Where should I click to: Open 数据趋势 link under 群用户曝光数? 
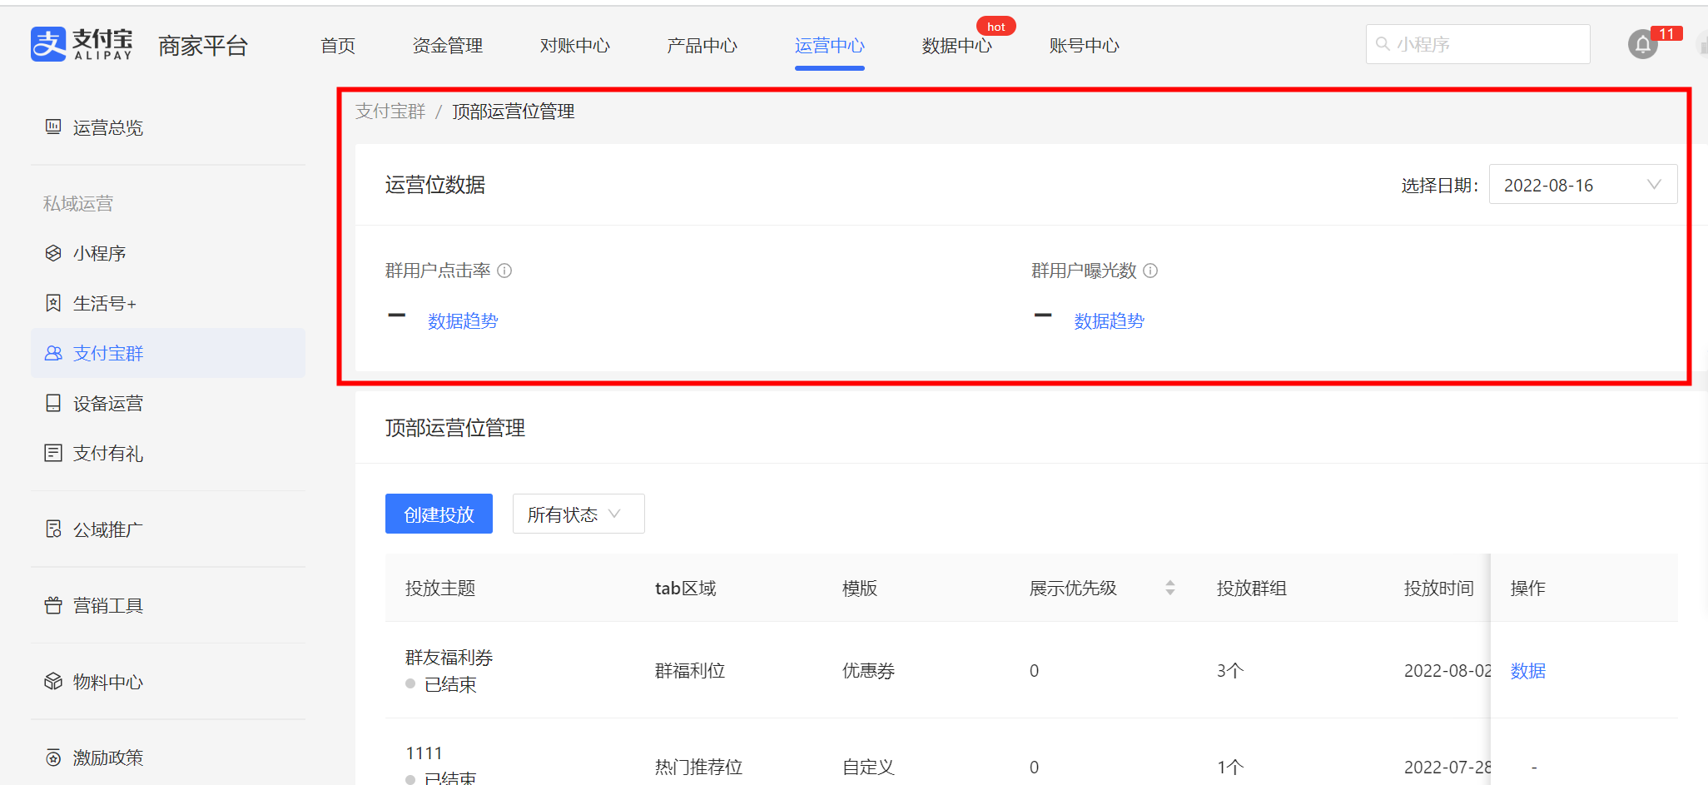pyautogui.click(x=1109, y=321)
